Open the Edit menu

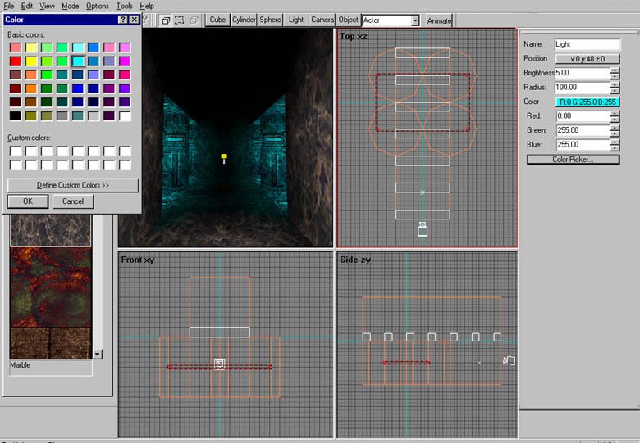coord(27,6)
